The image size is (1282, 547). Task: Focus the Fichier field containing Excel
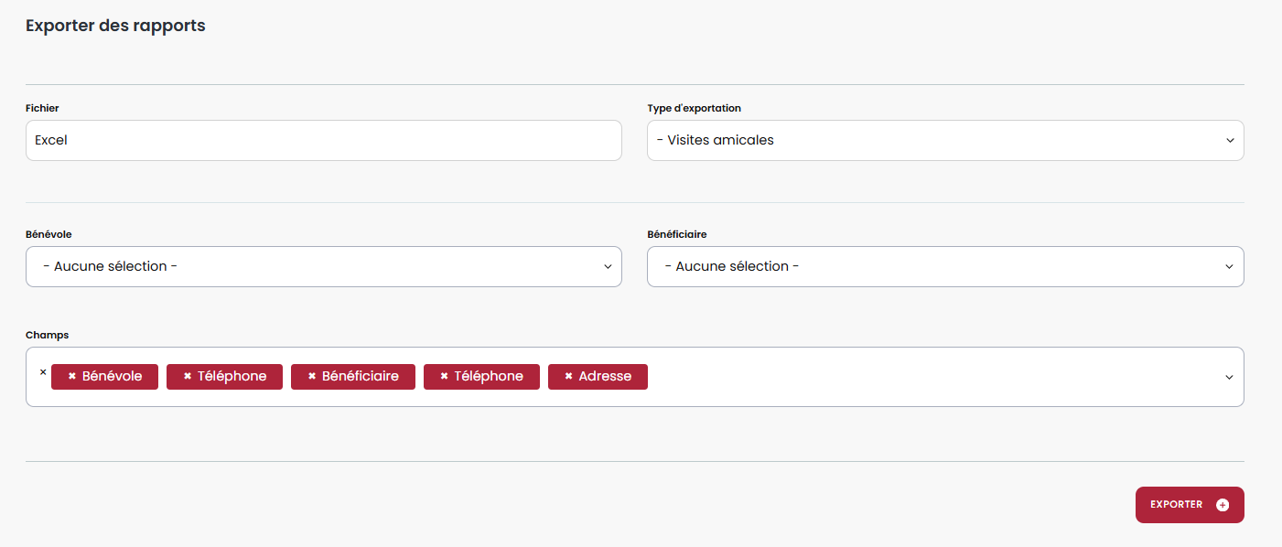[323, 141]
